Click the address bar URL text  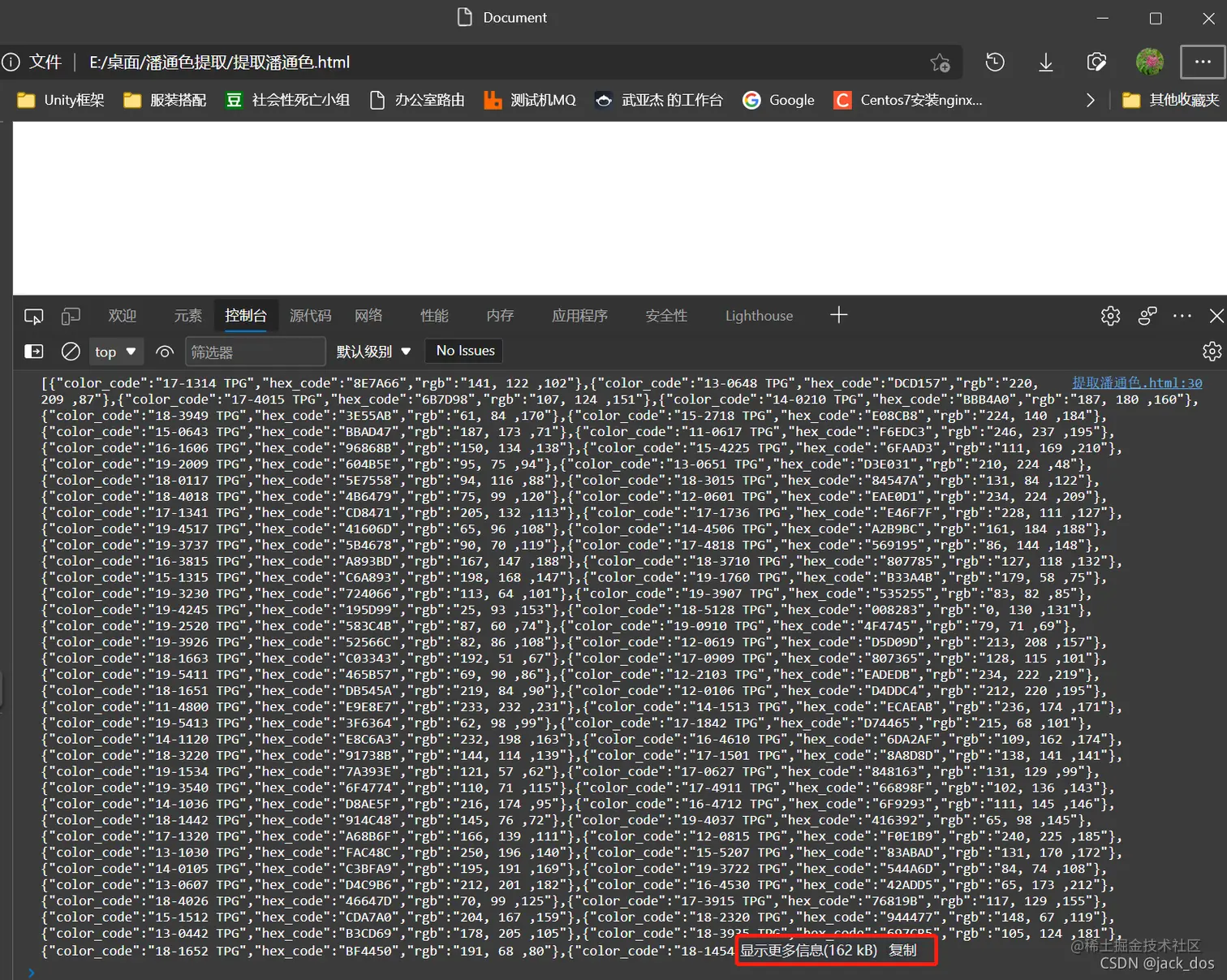220,63
